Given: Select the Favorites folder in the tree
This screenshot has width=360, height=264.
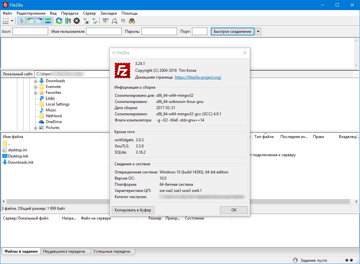Looking at the screenshot, I should click(54, 93).
